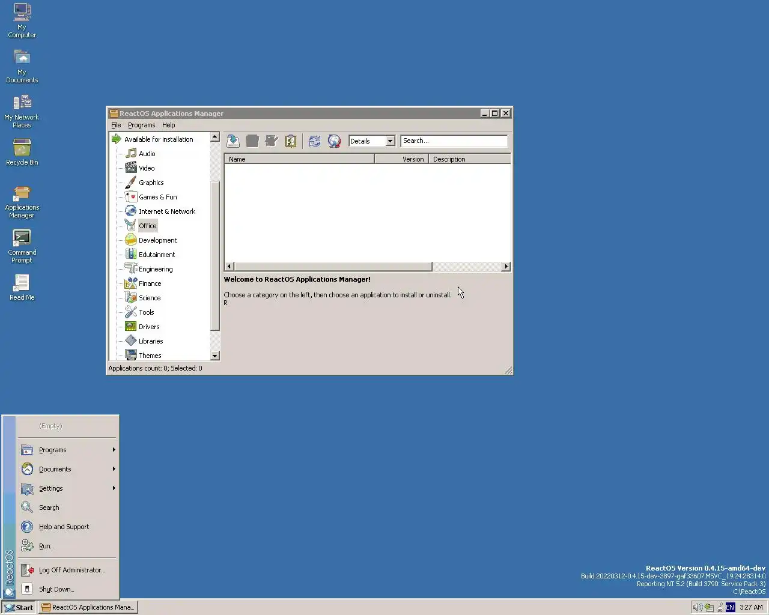Click the Start button
769x615 pixels.
(19, 607)
